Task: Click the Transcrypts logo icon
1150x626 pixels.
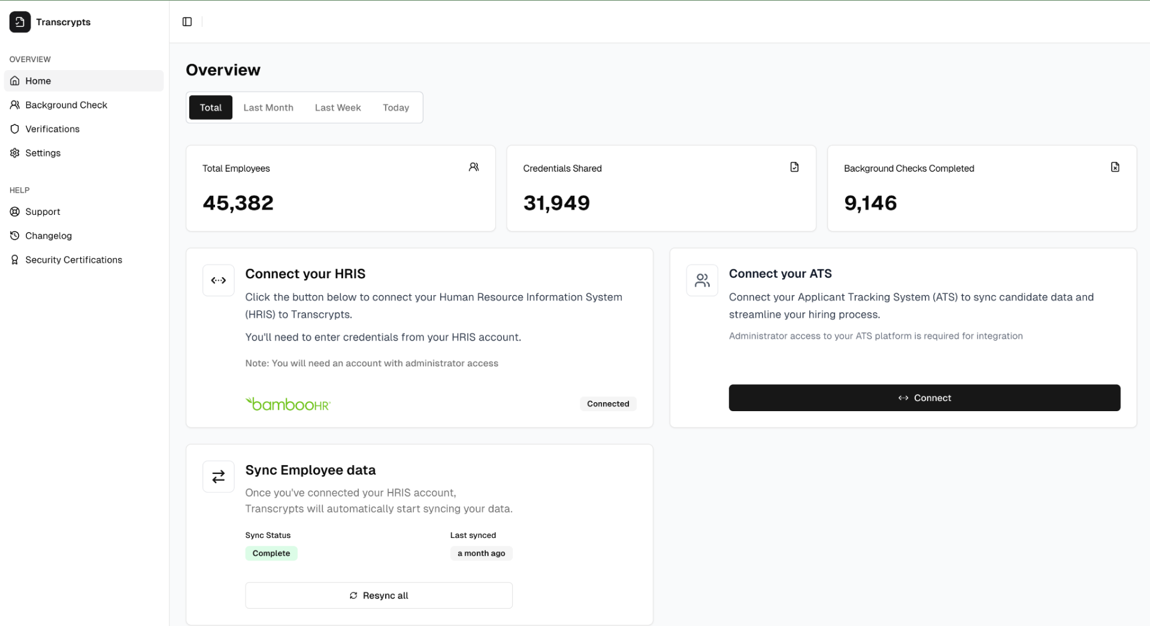Action: (20, 22)
